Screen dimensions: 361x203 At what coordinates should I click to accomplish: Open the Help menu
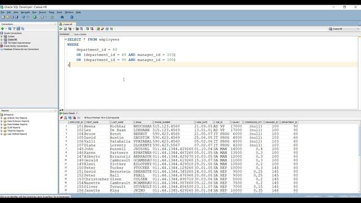[78, 12]
